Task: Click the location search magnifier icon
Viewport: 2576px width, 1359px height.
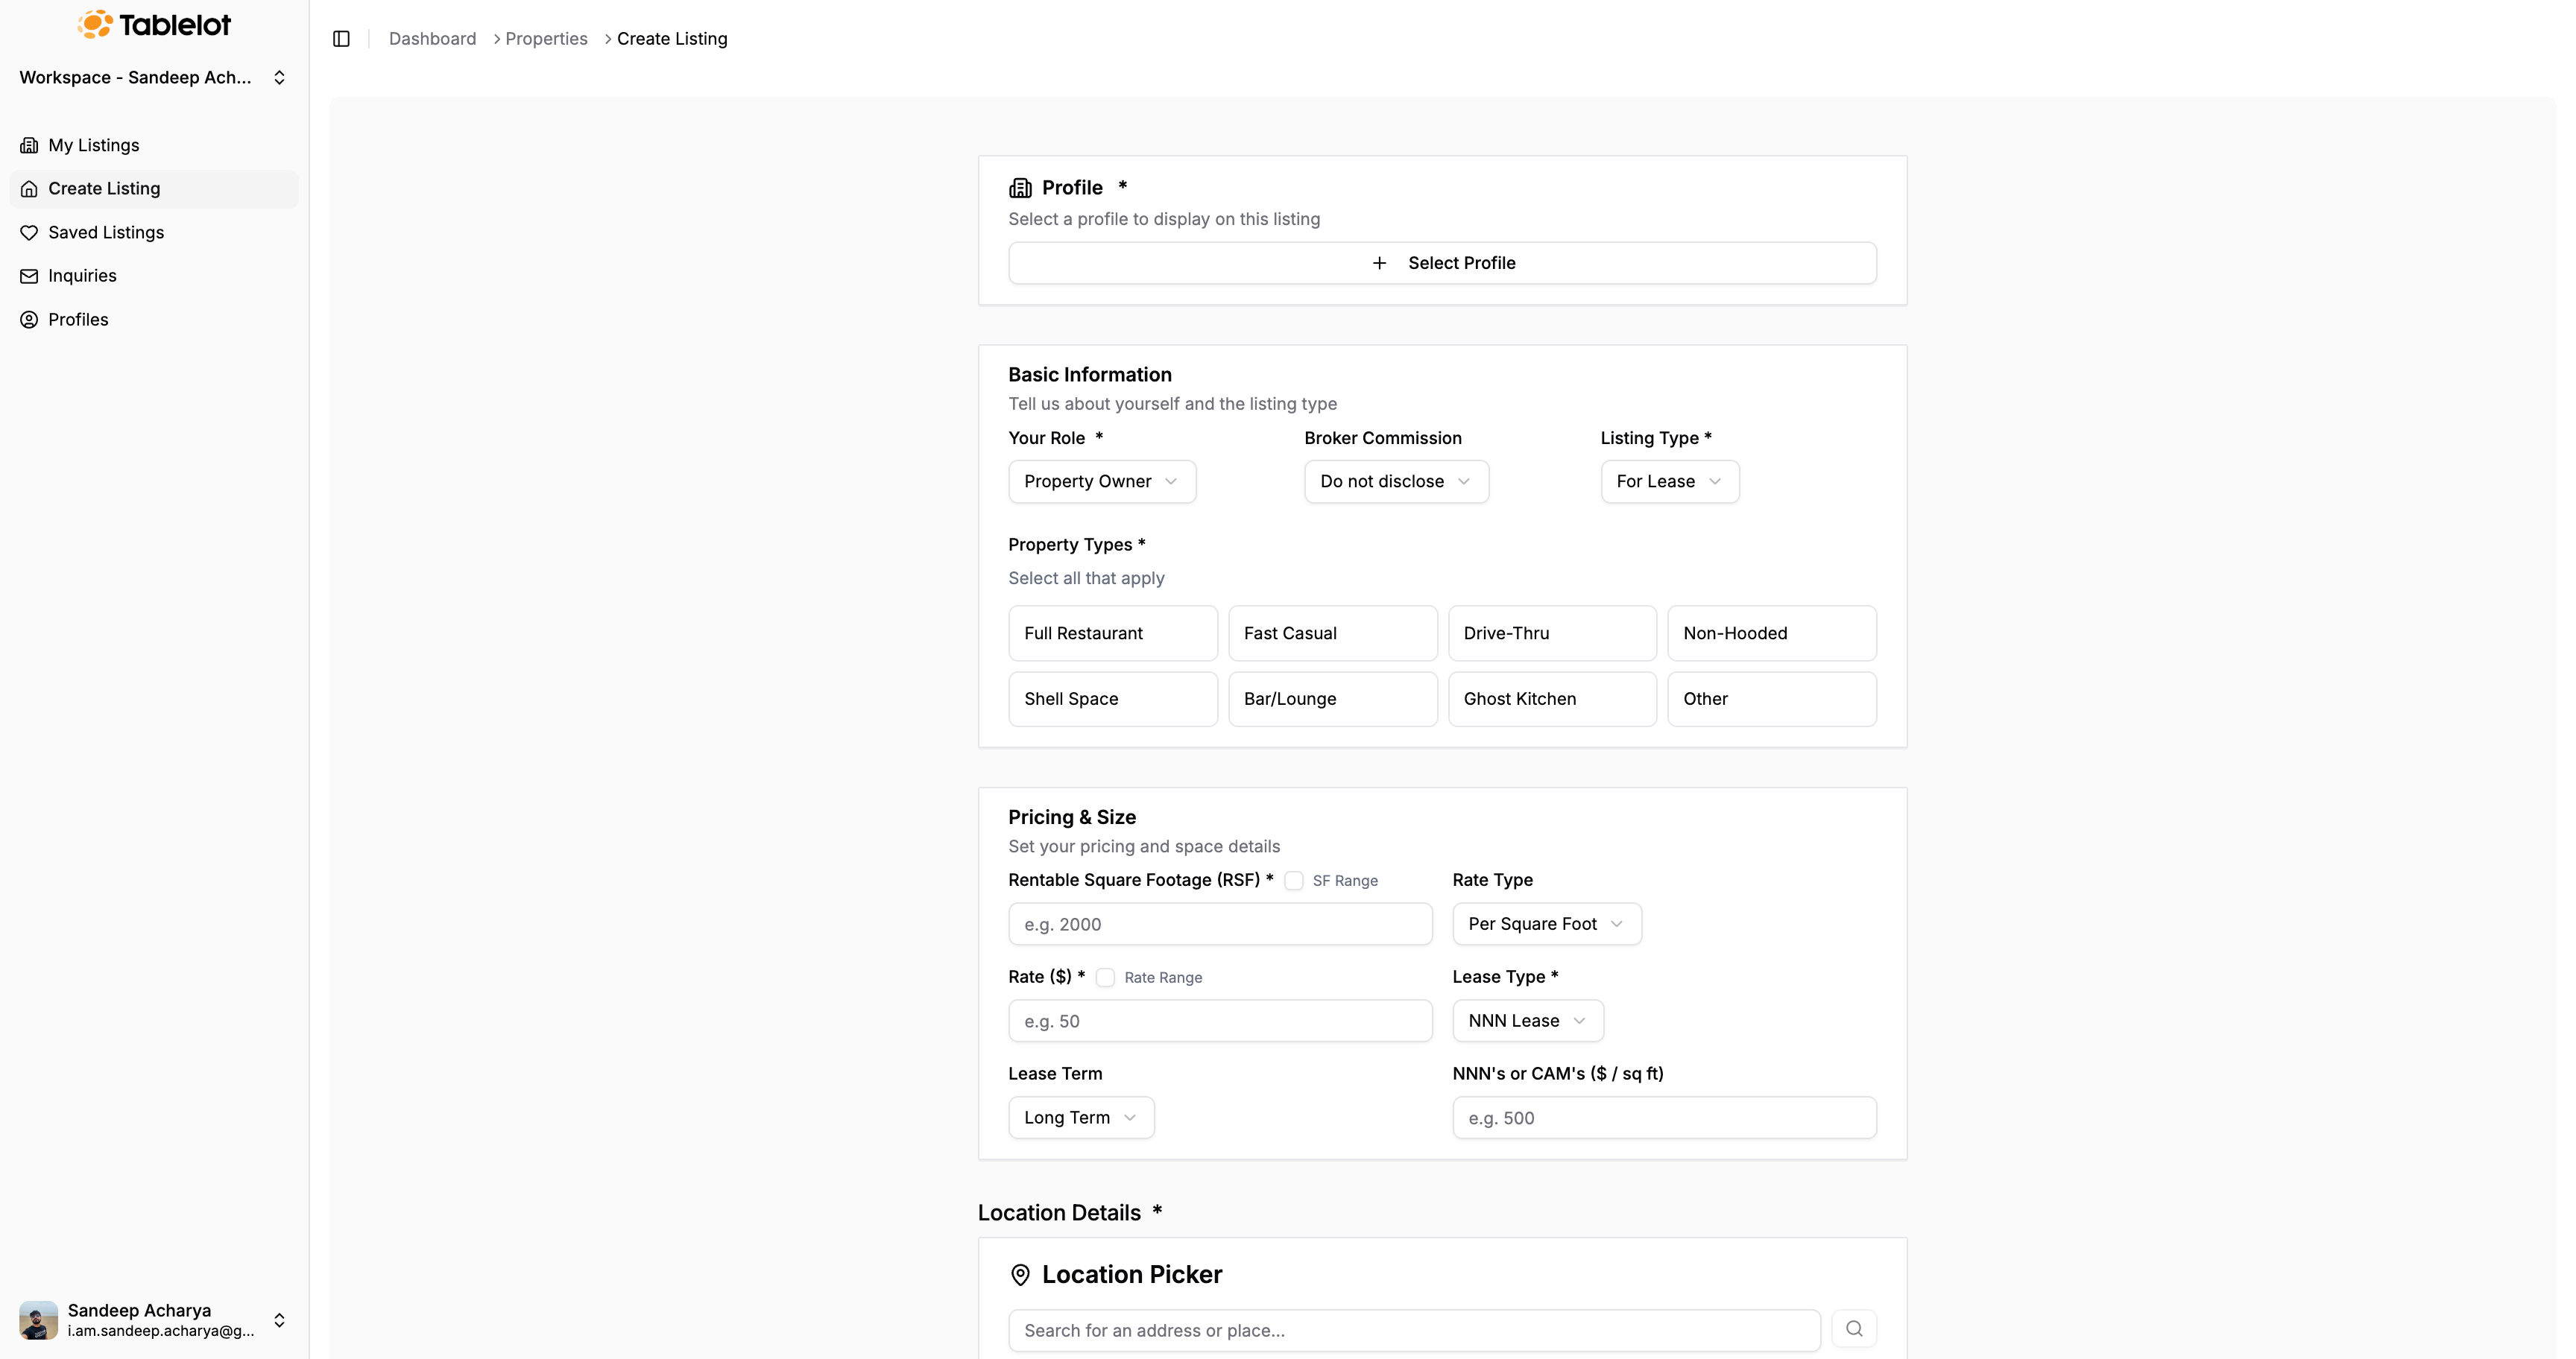Action: point(1853,1329)
